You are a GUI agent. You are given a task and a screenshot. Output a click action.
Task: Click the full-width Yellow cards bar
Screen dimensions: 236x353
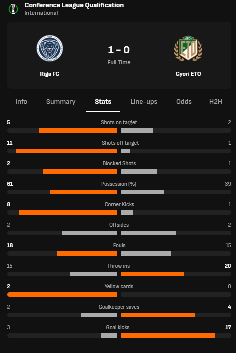(62, 295)
